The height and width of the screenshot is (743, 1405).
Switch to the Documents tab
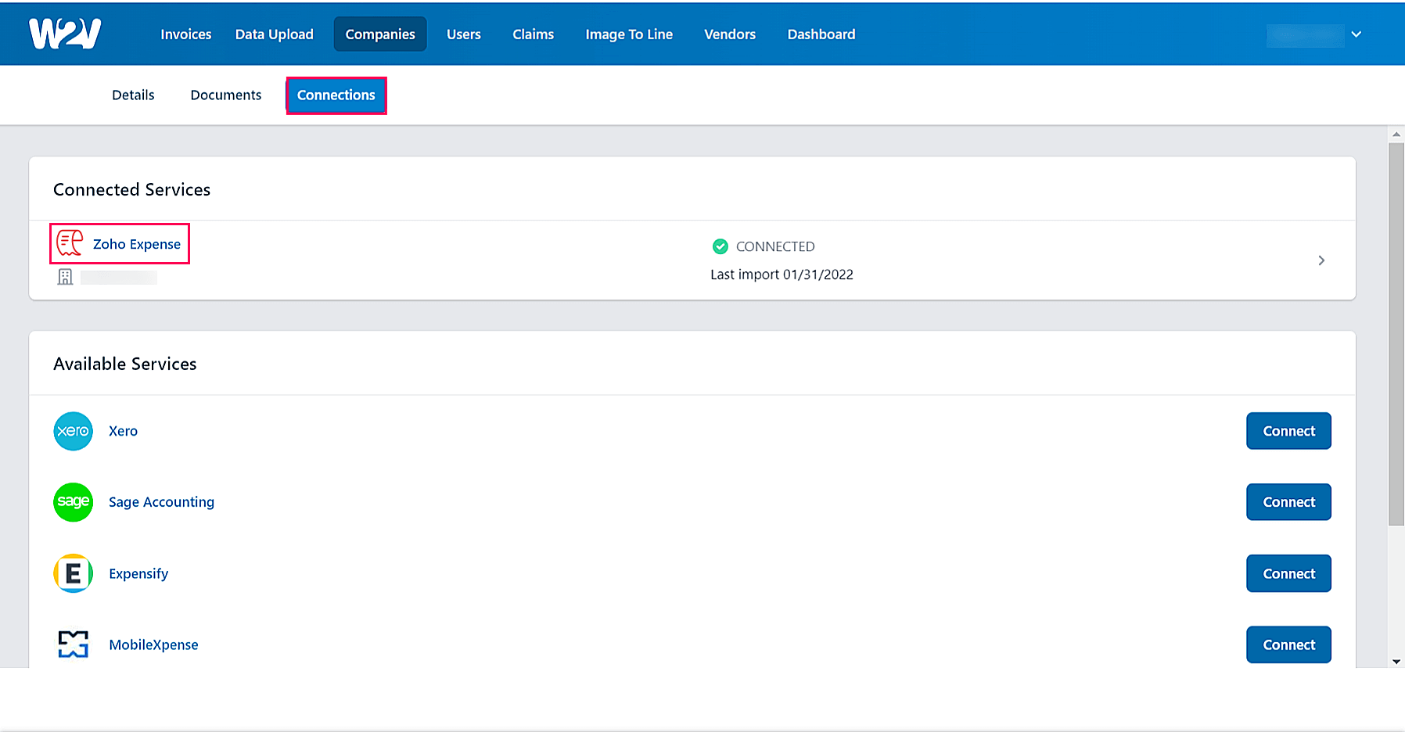coord(225,95)
